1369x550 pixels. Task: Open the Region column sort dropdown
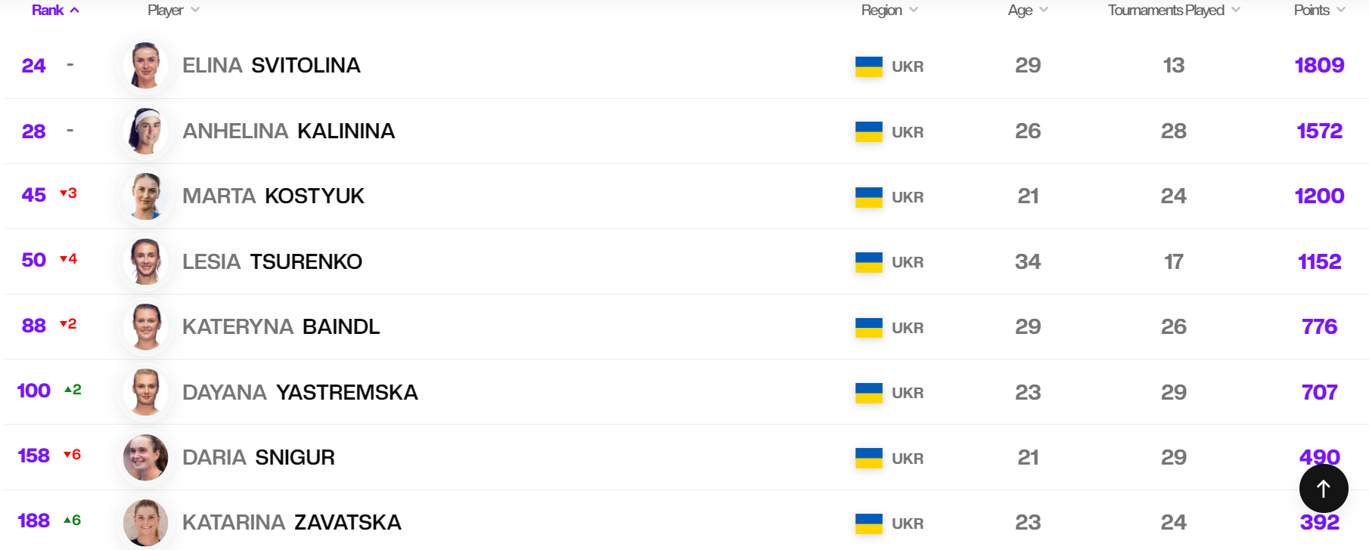(913, 10)
